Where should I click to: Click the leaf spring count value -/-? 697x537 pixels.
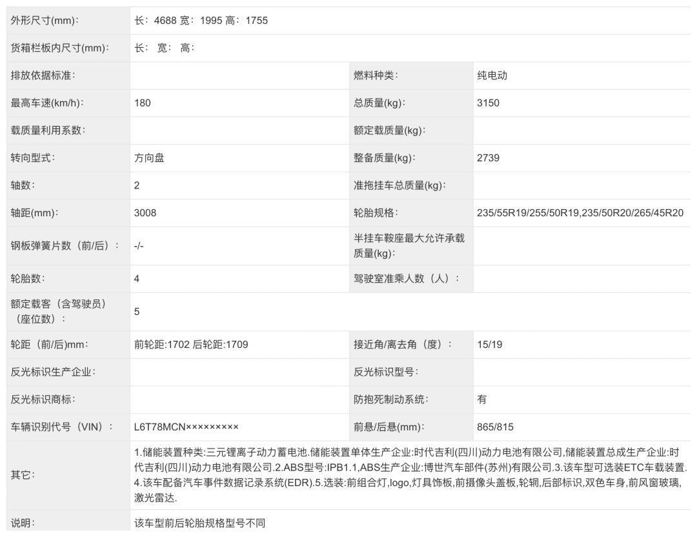[x=139, y=246]
